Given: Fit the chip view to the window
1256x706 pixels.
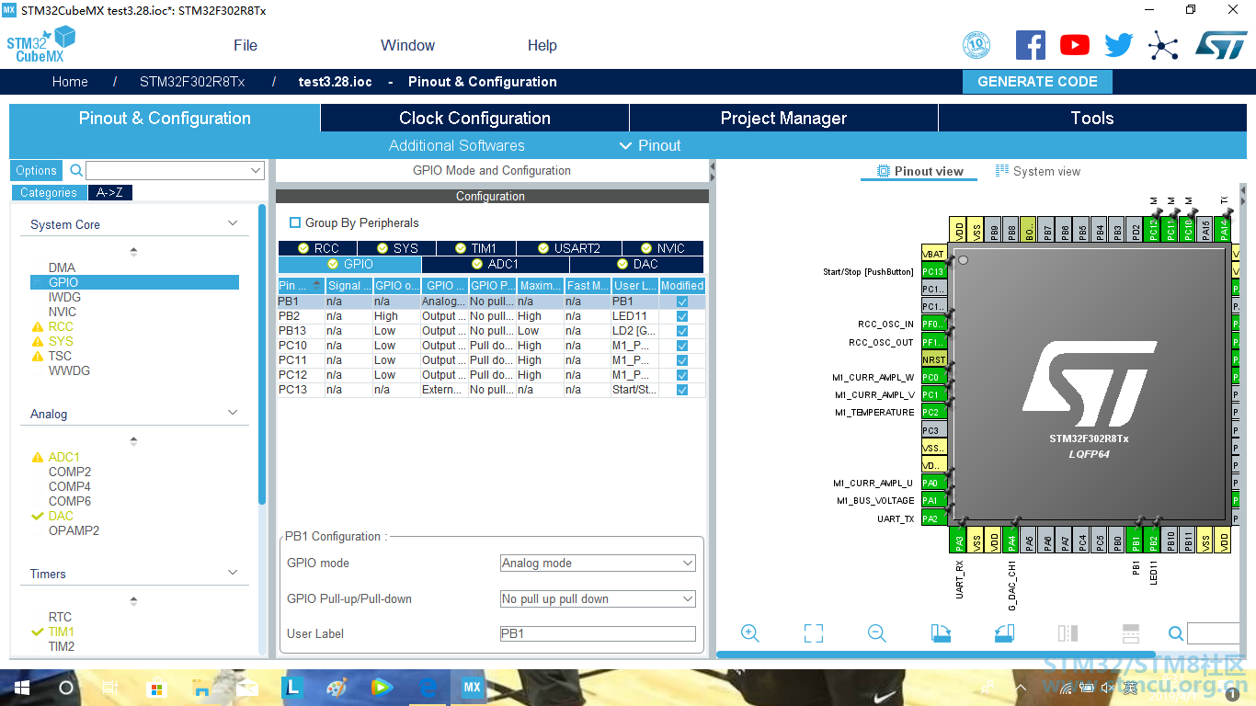Looking at the screenshot, I should coord(814,633).
